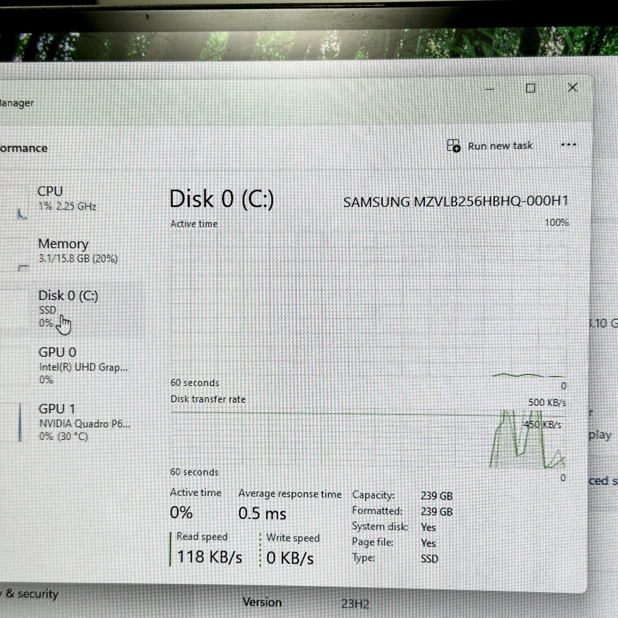
Task: Click the CPU mini graph thumbnail
Action: 22,214
